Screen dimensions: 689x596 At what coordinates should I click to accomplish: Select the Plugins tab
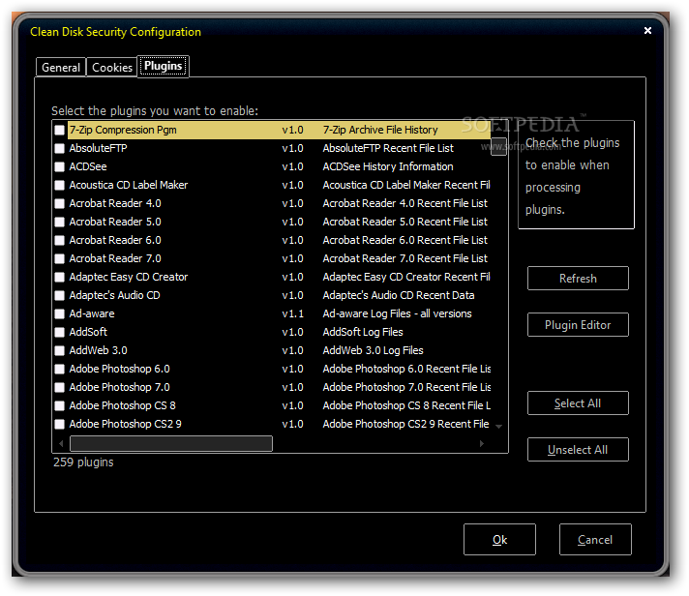click(x=163, y=67)
